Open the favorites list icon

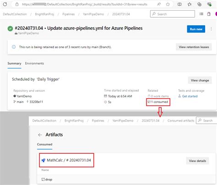tap(190, 4)
